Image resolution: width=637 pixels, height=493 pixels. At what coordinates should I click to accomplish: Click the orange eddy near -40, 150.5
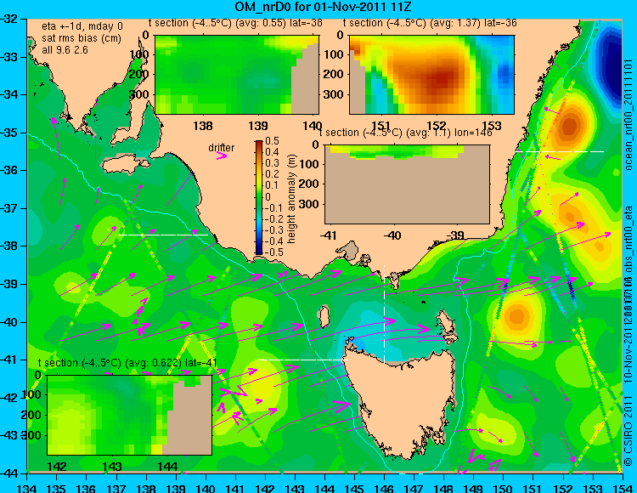tap(516, 315)
